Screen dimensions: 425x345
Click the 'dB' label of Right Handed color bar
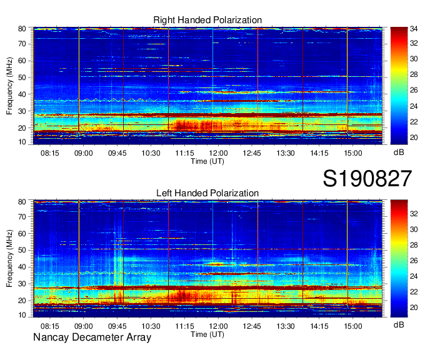(x=399, y=152)
